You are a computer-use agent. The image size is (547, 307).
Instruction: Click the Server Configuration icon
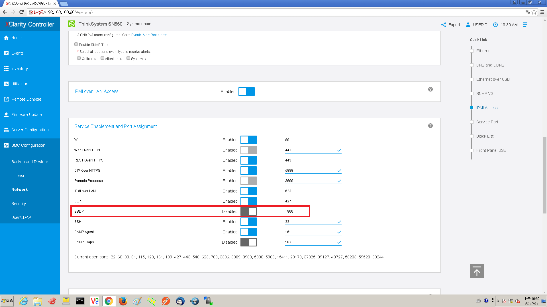(6, 130)
